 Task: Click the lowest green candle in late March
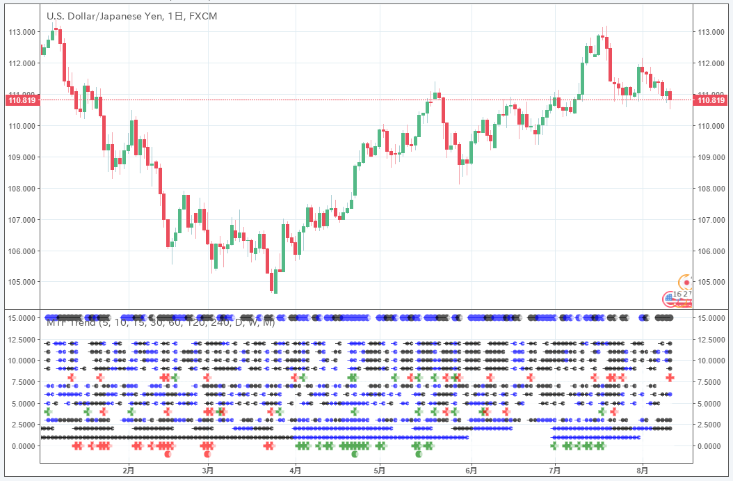coord(275,281)
